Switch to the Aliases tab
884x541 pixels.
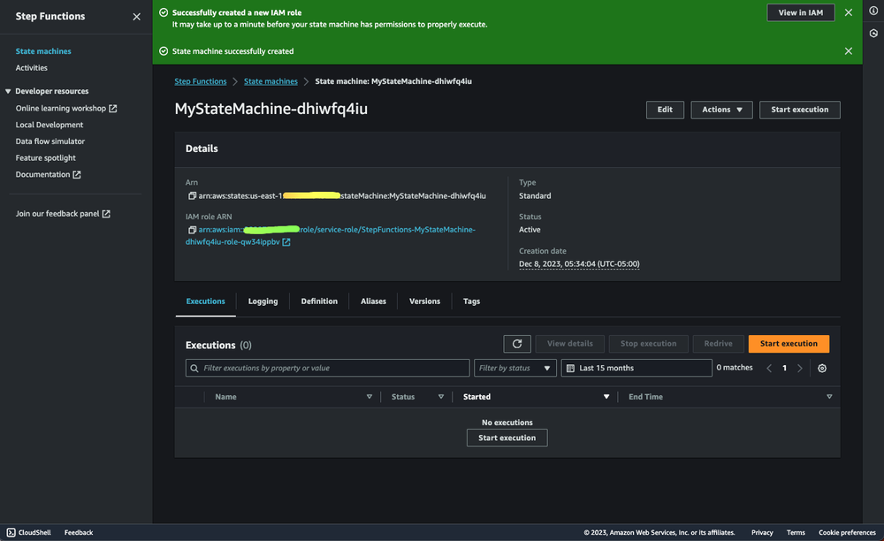click(x=373, y=301)
